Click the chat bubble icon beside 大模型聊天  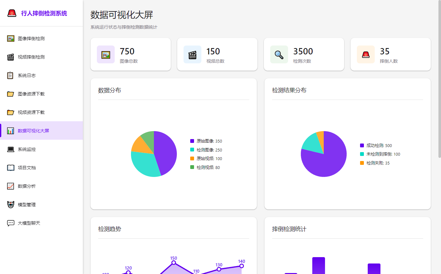click(x=11, y=223)
